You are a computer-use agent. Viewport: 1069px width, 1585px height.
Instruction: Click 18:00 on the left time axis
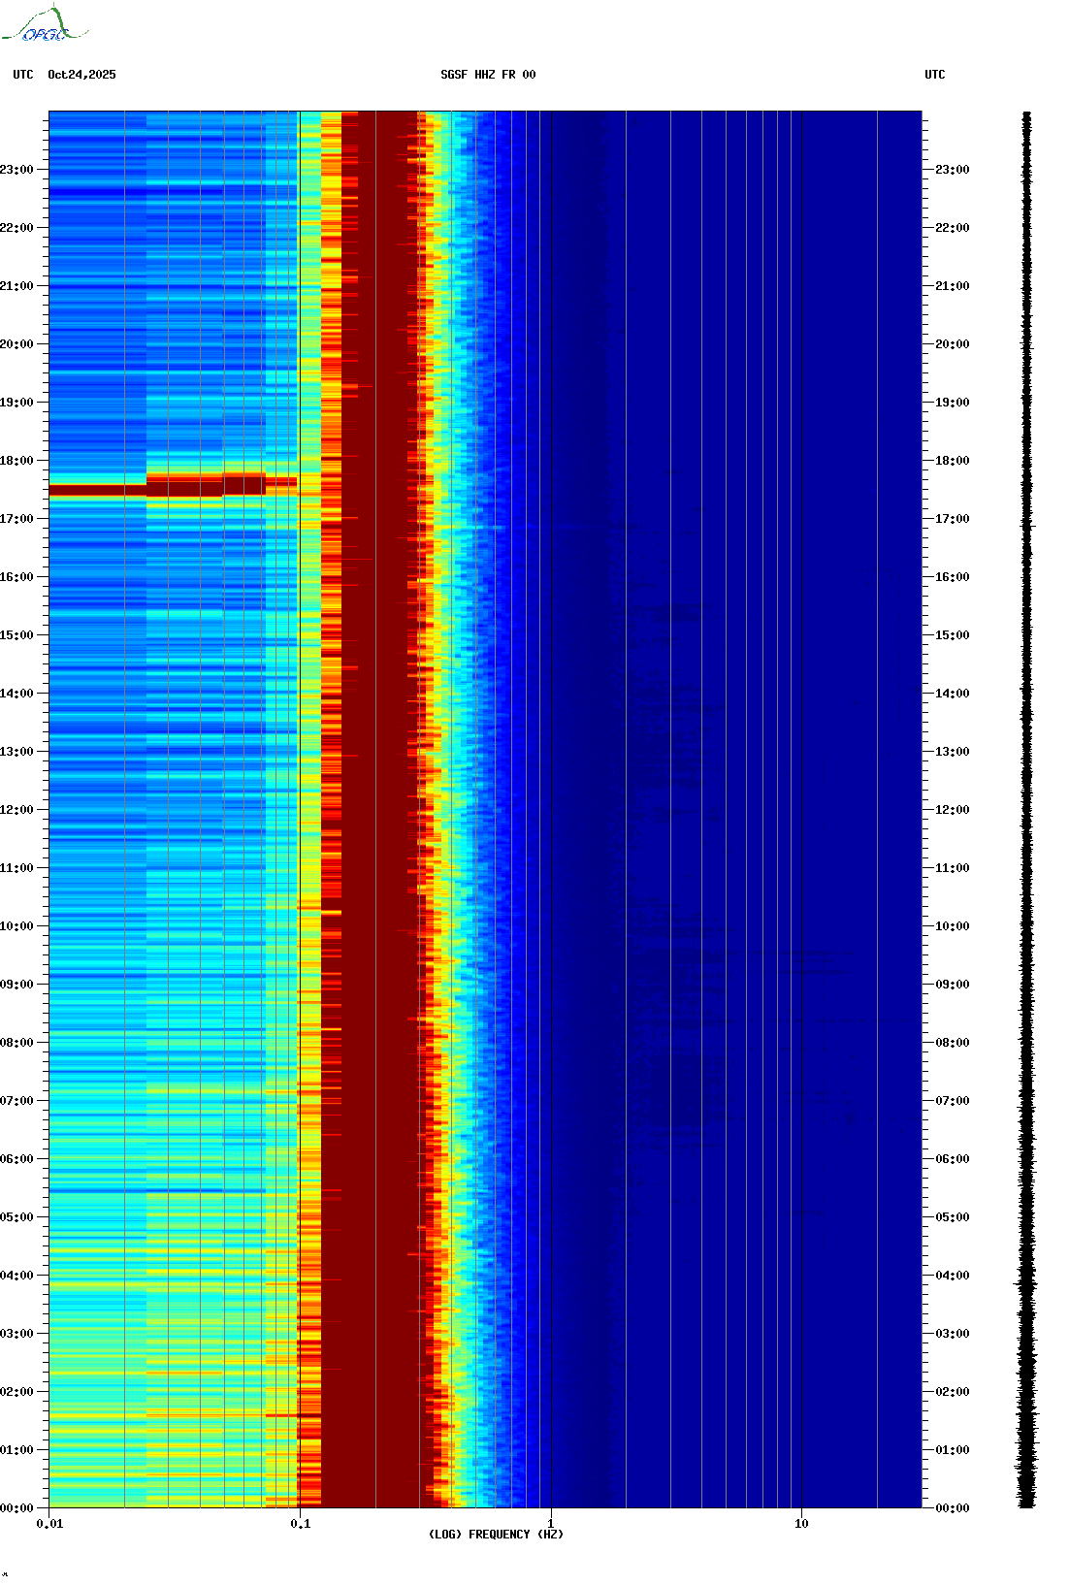[x=16, y=461]
